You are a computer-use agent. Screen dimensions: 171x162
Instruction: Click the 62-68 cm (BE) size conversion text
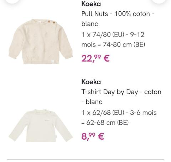tap(108, 123)
